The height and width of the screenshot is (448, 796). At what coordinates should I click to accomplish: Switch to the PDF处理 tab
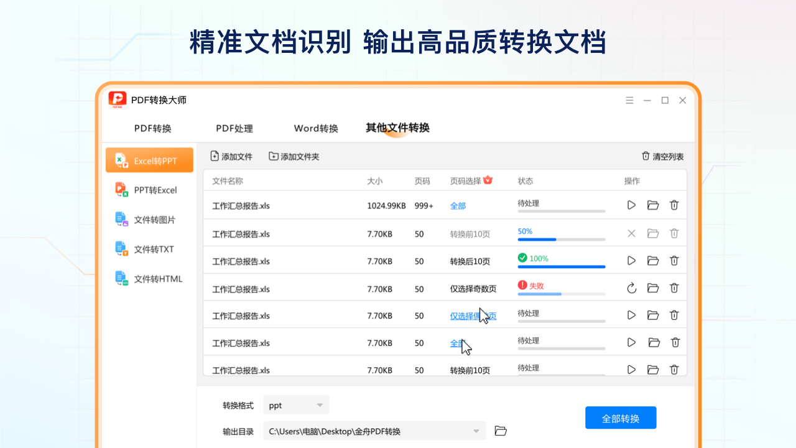234,129
